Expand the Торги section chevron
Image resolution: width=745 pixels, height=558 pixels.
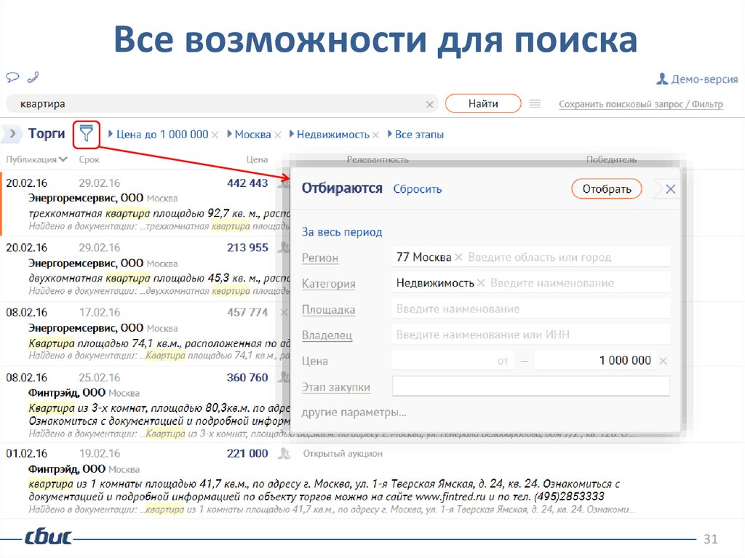click(x=13, y=135)
